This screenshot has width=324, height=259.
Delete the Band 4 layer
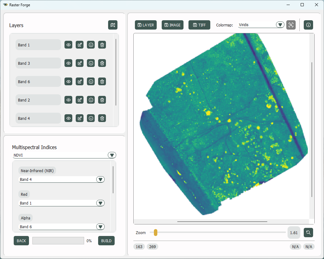102,118
